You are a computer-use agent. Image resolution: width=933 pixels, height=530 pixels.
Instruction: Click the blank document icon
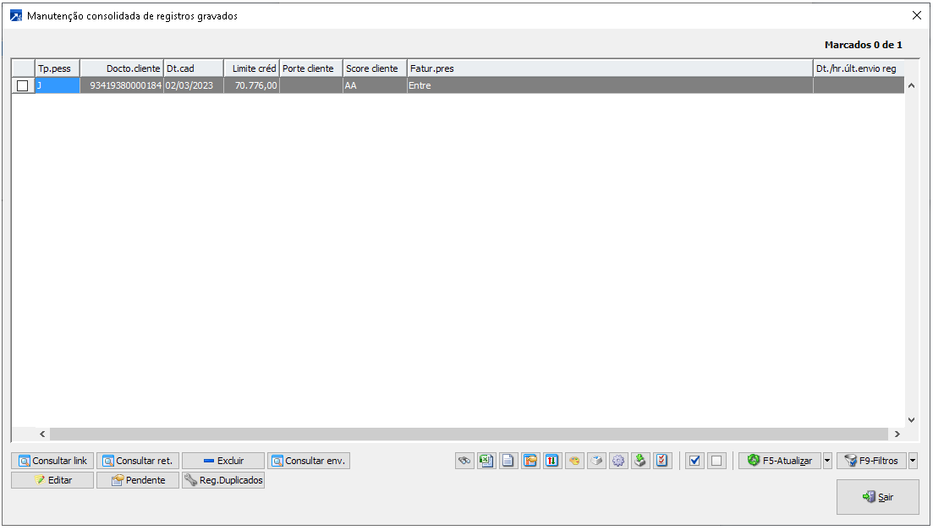click(x=508, y=461)
